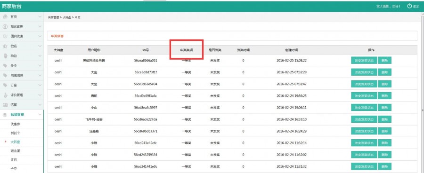The image size is (424, 173).
Task: Click 删除 for sn 56cd243259334
Action: tap(384, 155)
